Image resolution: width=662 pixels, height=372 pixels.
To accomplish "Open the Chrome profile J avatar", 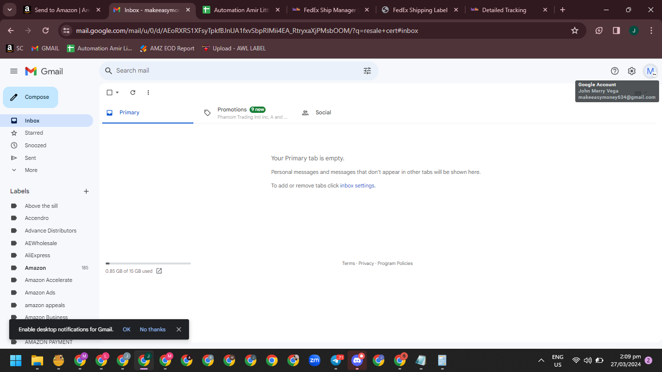I will pos(634,31).
